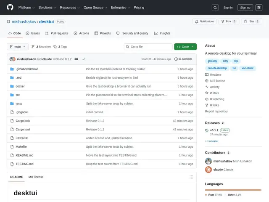This screenshot has width=269, height=202.
Task: Click the .gitignore file icon
Action: tap(12, 112)
